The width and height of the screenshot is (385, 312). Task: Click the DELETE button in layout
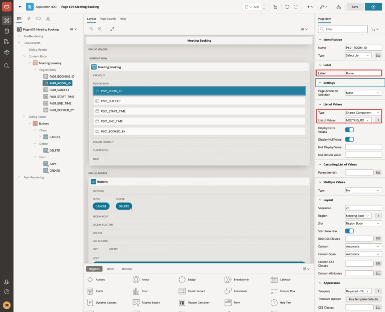(124, 206)
